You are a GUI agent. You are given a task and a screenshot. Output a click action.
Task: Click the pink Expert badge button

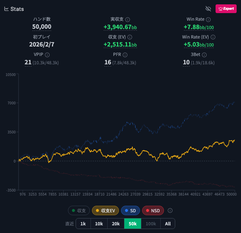(226, 9)
